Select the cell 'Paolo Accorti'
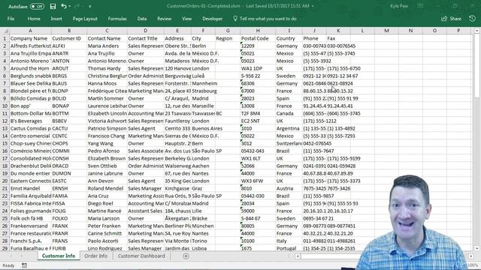This screenshot has height=270, width=481. (x=107, y=241)
